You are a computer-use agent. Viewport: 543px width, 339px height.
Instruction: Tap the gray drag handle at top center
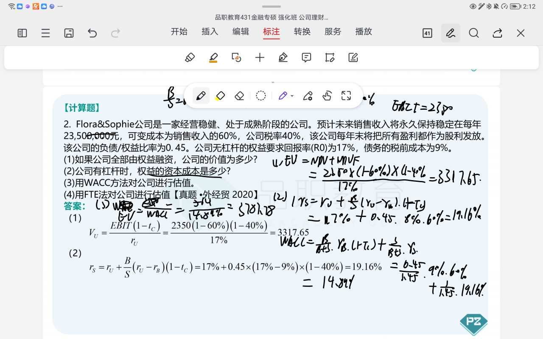point(271,7)
